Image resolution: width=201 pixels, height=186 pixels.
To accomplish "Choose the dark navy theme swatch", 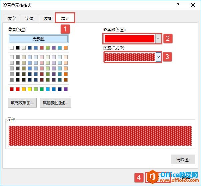I will click(30, 48).
